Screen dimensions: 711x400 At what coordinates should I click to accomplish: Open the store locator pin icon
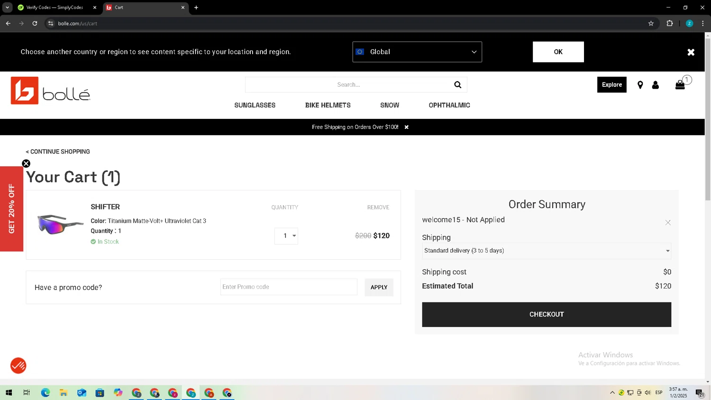click(x=640, y=85)
